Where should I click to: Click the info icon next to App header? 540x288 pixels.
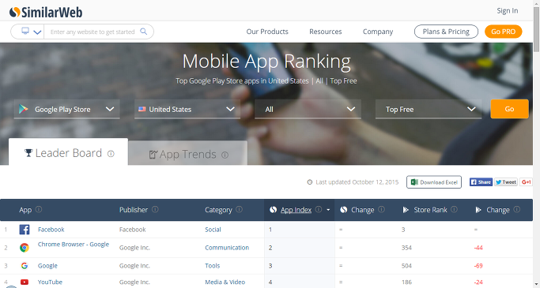pyautogui.click(x=39, y=209)
